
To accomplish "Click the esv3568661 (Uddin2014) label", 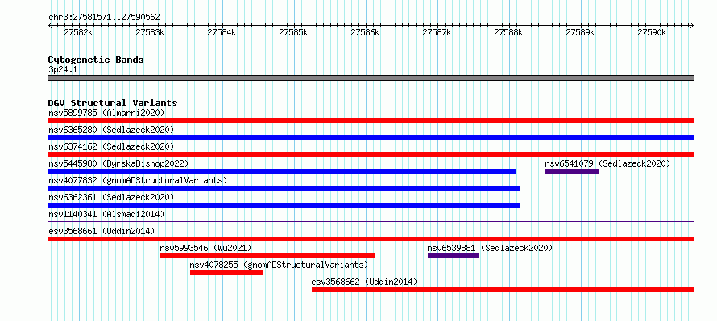I will [x=102, y=231].
